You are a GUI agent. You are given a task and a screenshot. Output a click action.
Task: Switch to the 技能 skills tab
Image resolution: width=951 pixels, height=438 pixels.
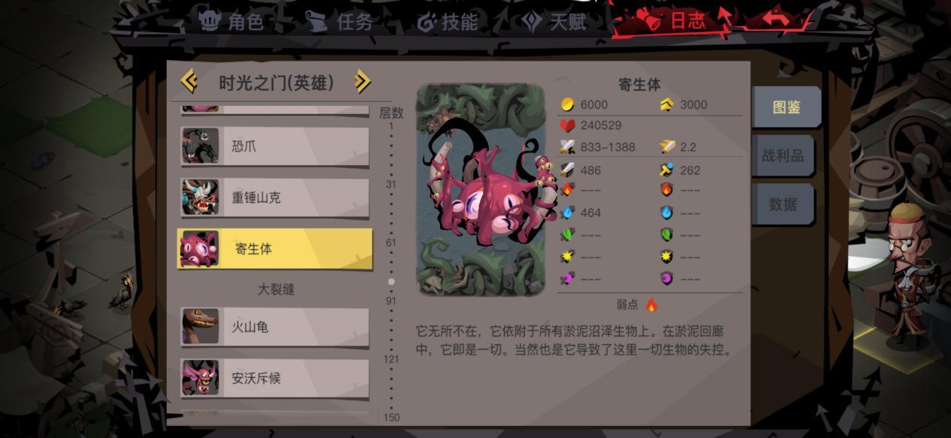(x=448, y=22)
